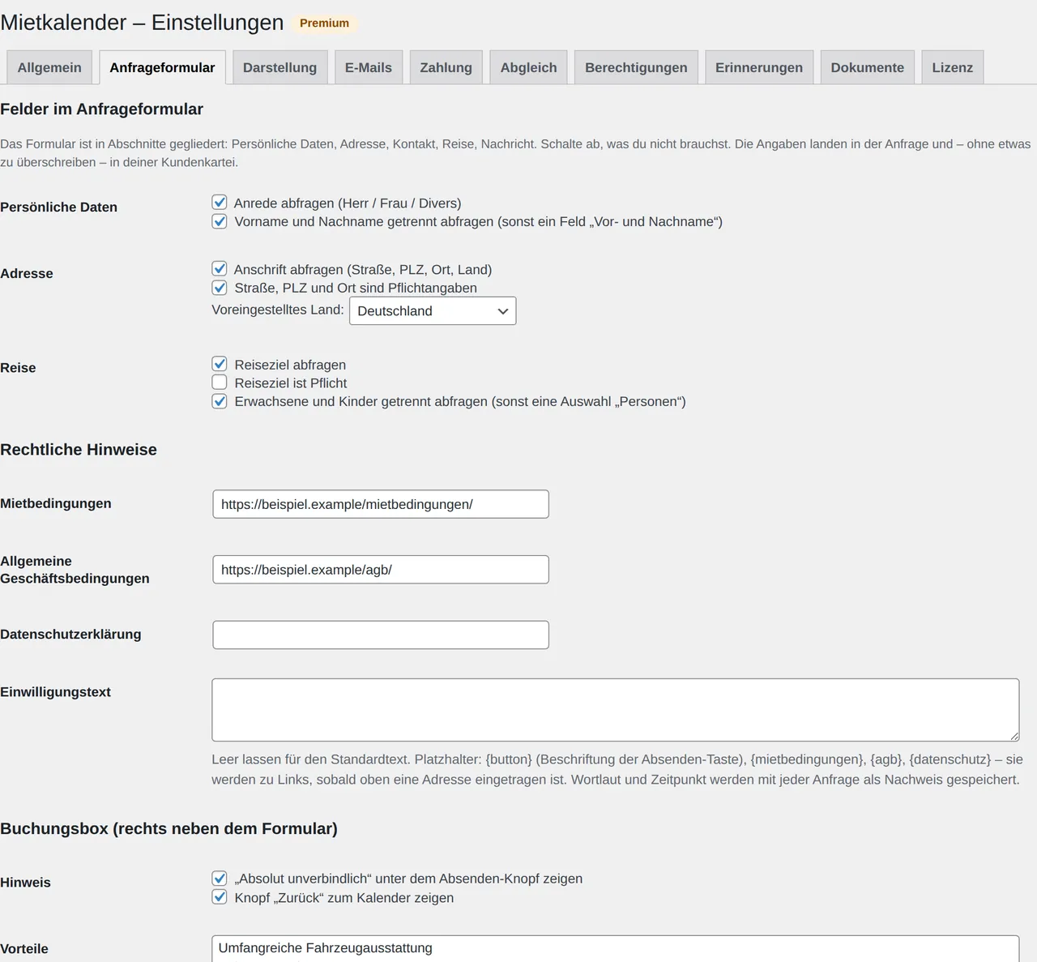Uncheck 'Vorname und Nachname getrennt abfragen'
The width and height of the screenshot is (1037, 962).
tap(220, 221)
